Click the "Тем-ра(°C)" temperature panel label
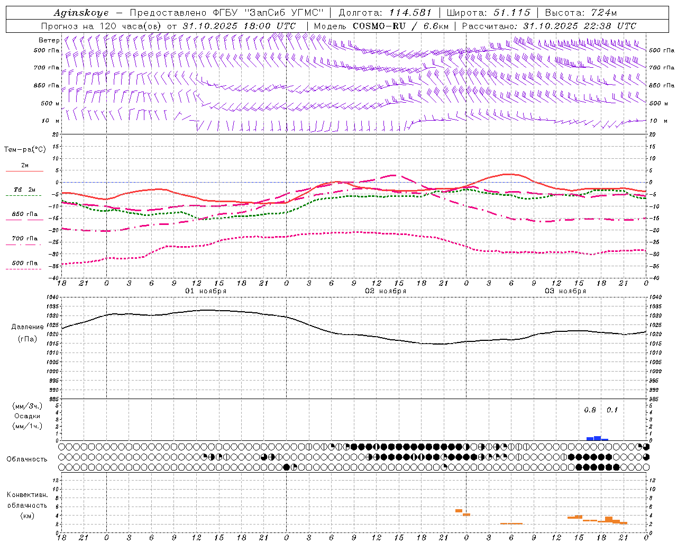This screenshot has height=542, width=677. [25, 150]
